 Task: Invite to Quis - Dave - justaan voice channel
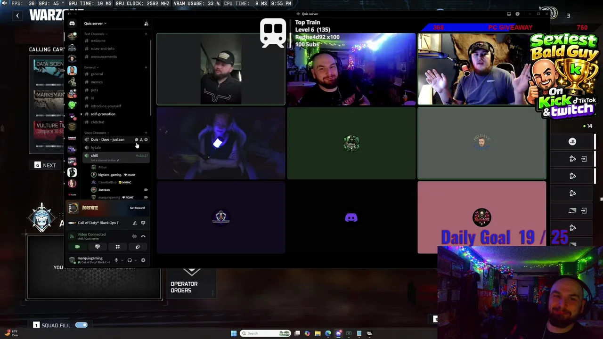(141, 139)
